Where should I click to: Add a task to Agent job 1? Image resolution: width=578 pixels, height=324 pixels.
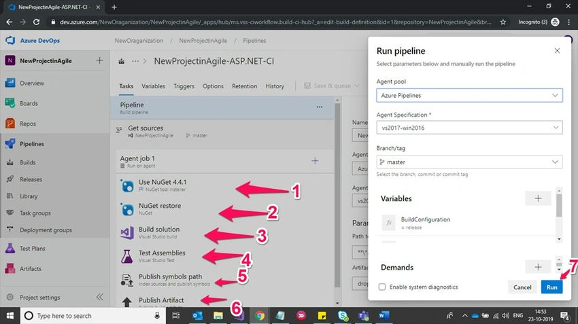(315, 161)
